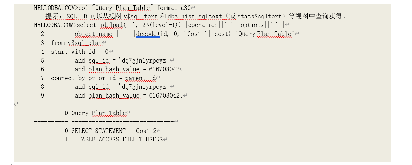Click "stats$sqltext" in the comment line
The width and height of the screenshot is (412, 165).
259,17
